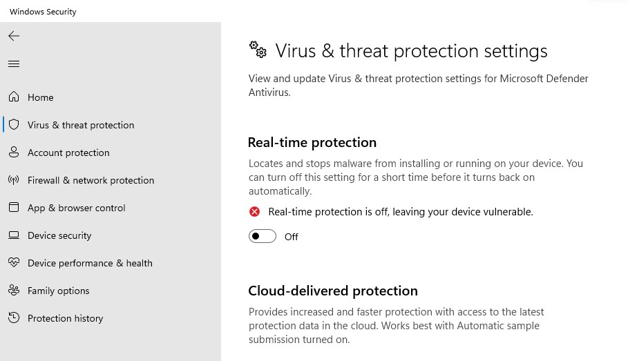Open Device performance & health page

point(90,263)
